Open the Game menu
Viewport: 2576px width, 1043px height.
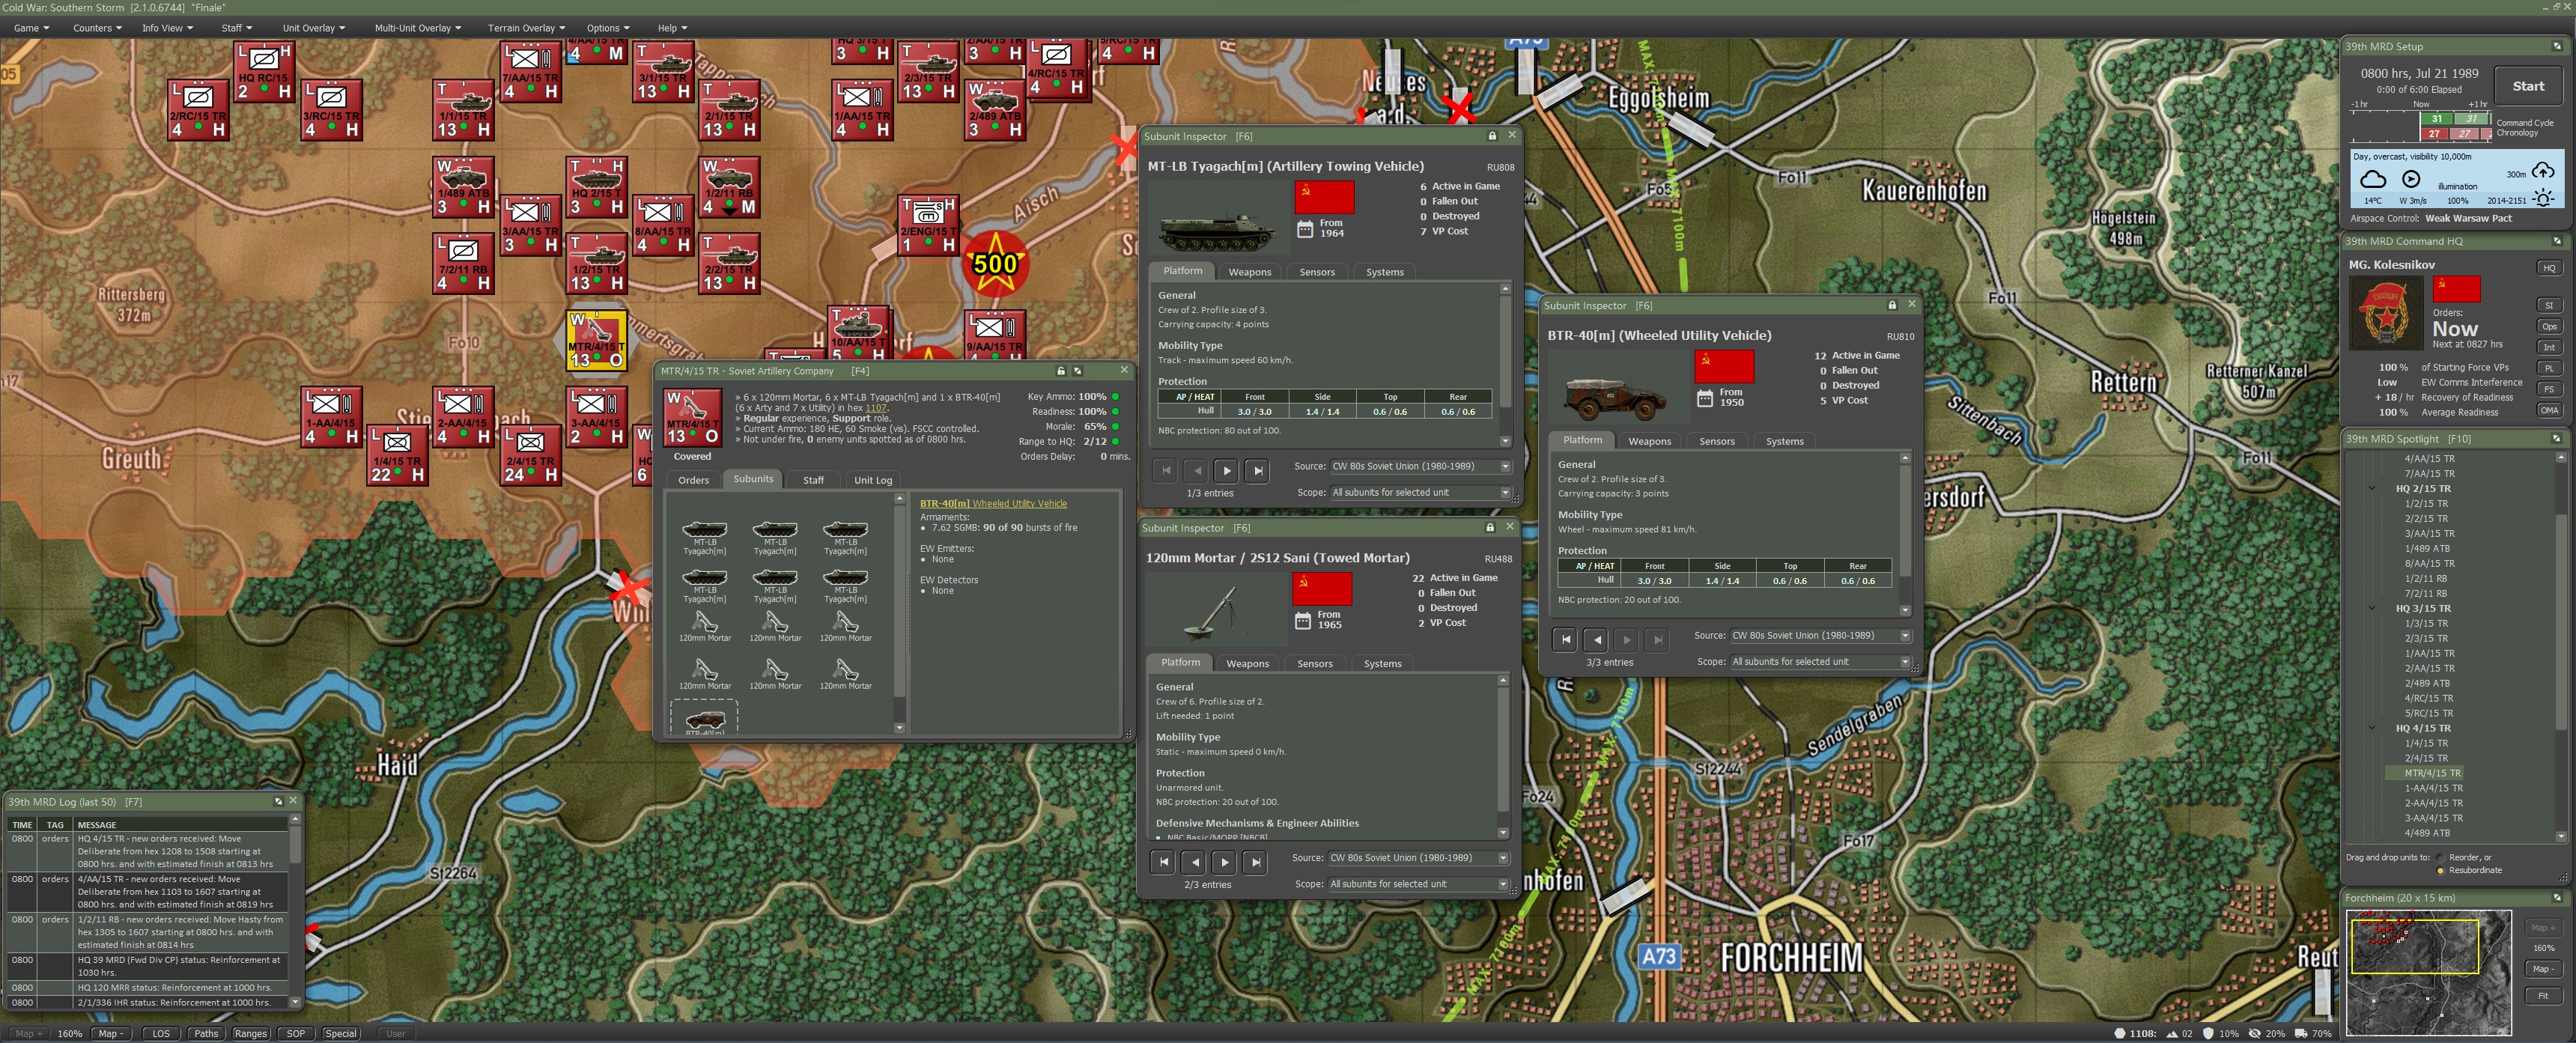coord(32,28)
